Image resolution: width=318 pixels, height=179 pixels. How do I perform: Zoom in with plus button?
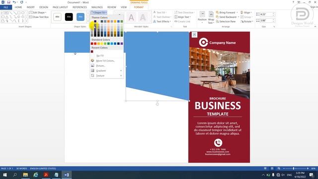tap(308, 169)
